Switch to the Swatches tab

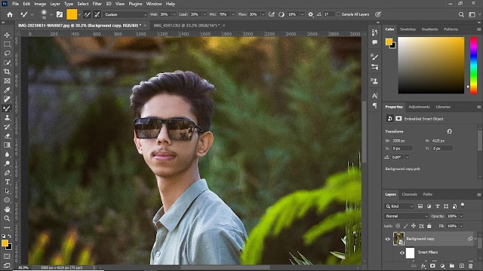point(408,29)
